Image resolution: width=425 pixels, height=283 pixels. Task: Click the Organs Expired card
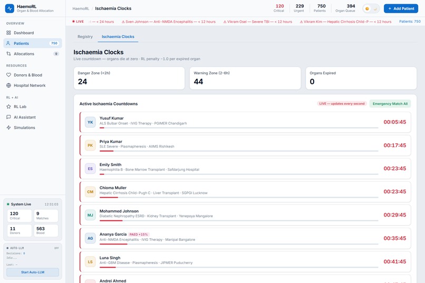pos(361,79)
